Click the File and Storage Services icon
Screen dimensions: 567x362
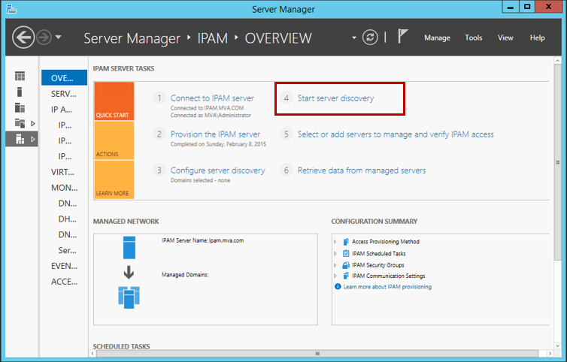[x=20, y=123]
